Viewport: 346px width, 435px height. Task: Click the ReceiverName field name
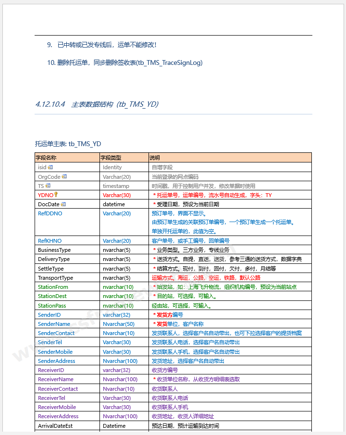point(55,379)
